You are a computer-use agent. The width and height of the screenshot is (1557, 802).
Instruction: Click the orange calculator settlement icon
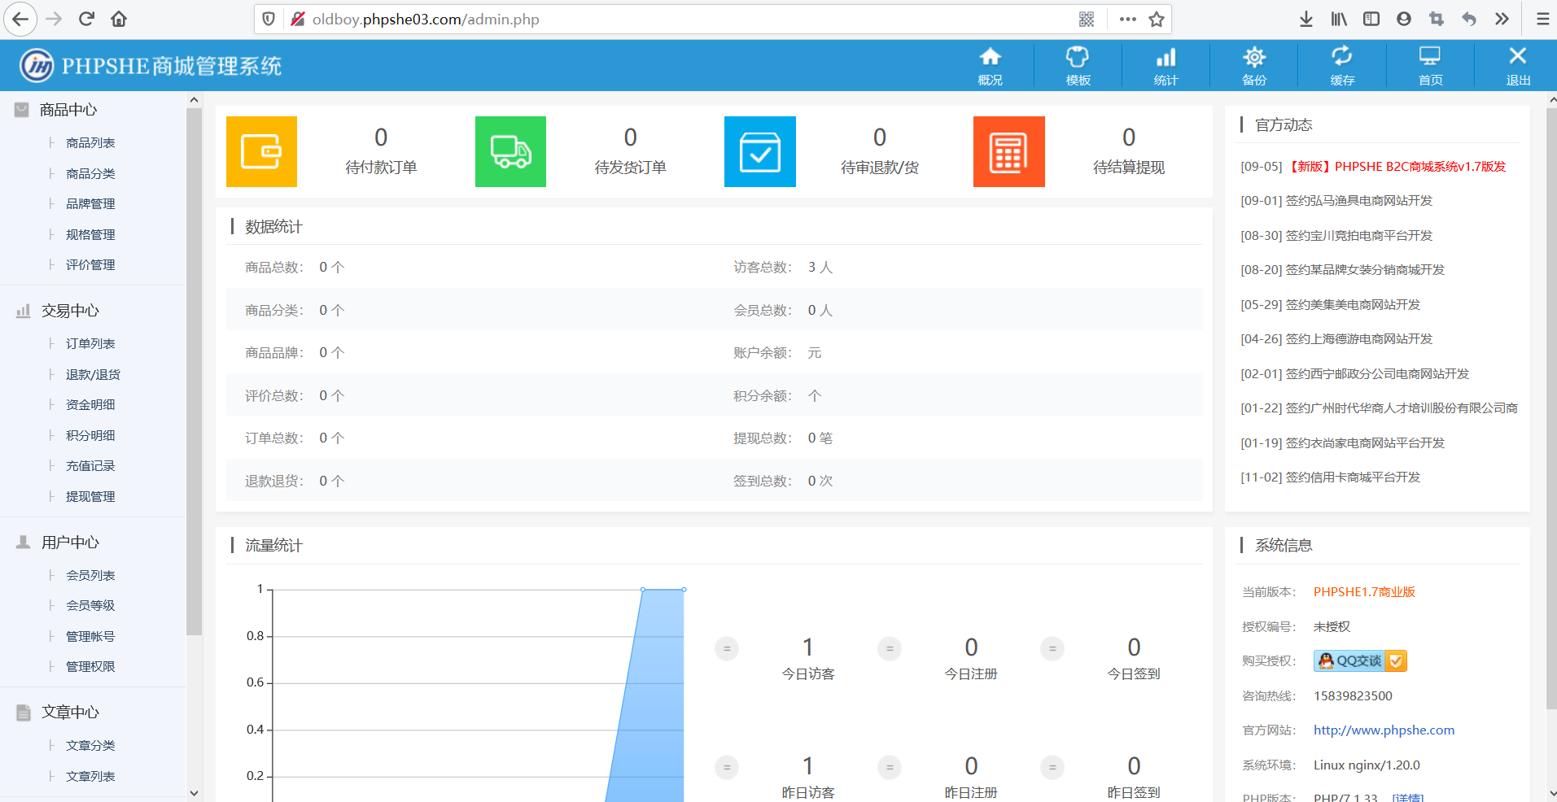pos(1008,151)
